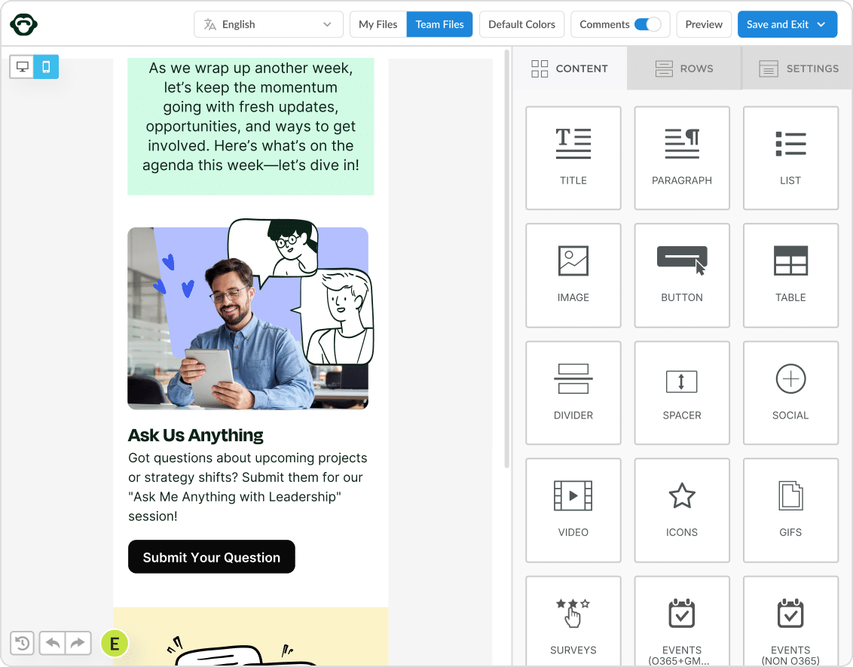The image size is (853, 667).
Task: Switch to desktop preview mode
Action: (23, 67)
